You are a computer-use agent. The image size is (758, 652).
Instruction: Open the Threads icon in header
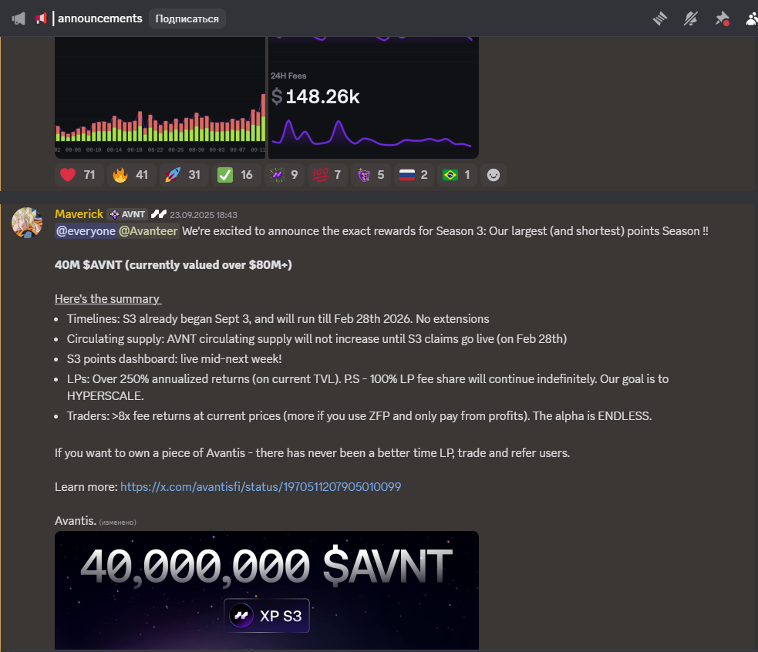pyautogui.click(x=659, y=18)
